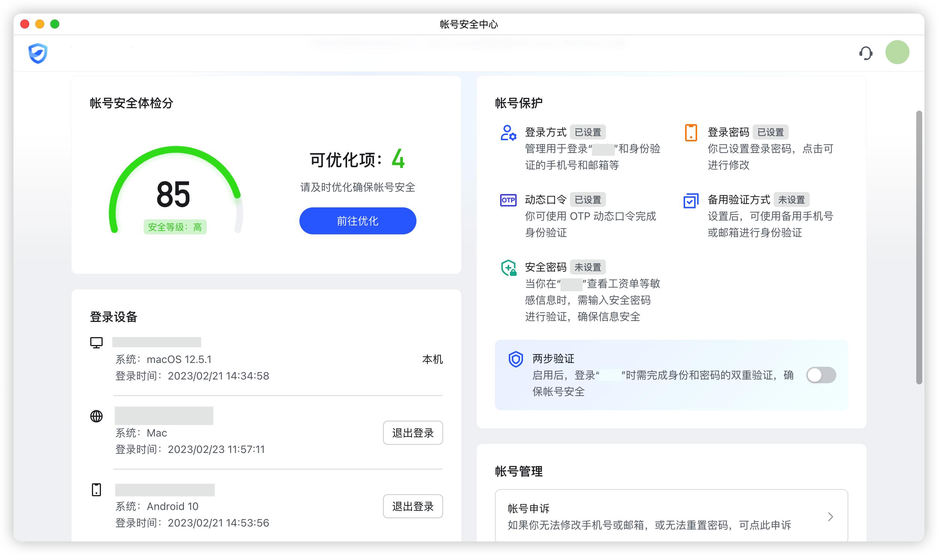Click the 登录方式 person-gear icon
Viewport: 938px width, 555px height.
508,133
